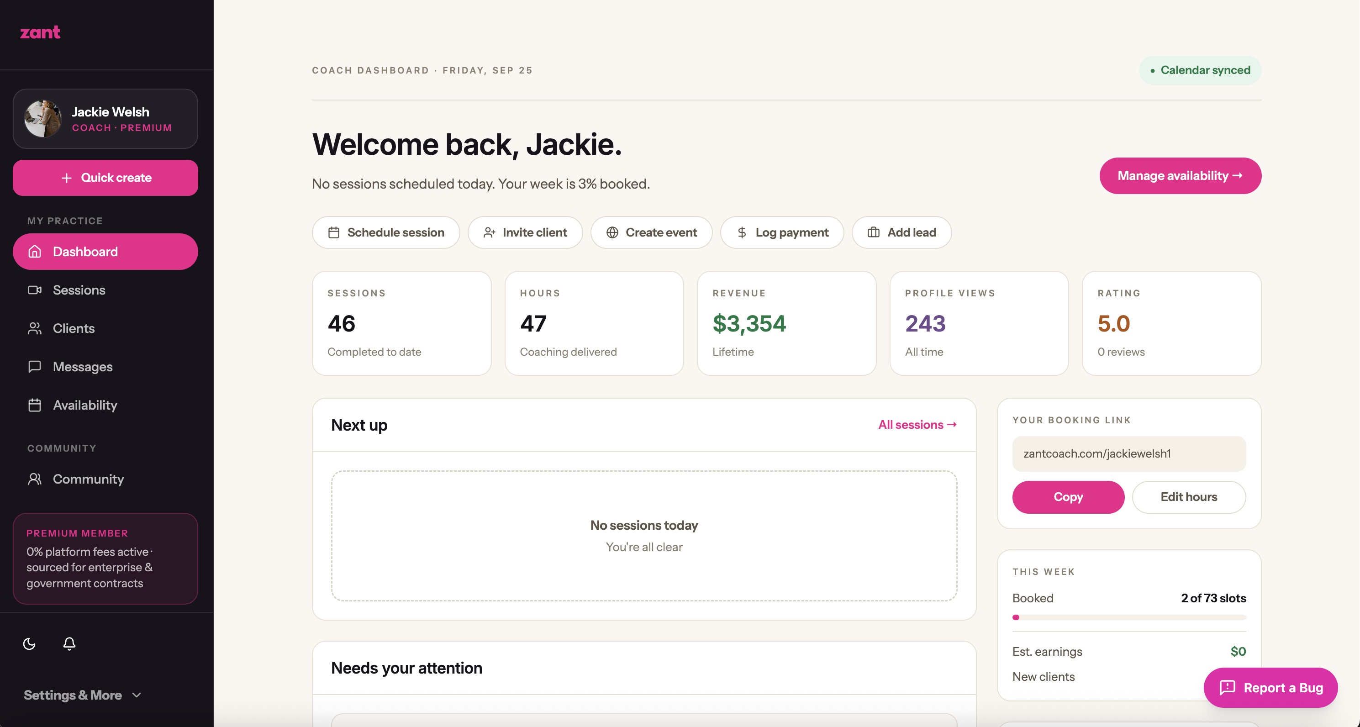Click the Settings & More chevron
Viewport: 1360px width, 727px height.
coord(137,695)
